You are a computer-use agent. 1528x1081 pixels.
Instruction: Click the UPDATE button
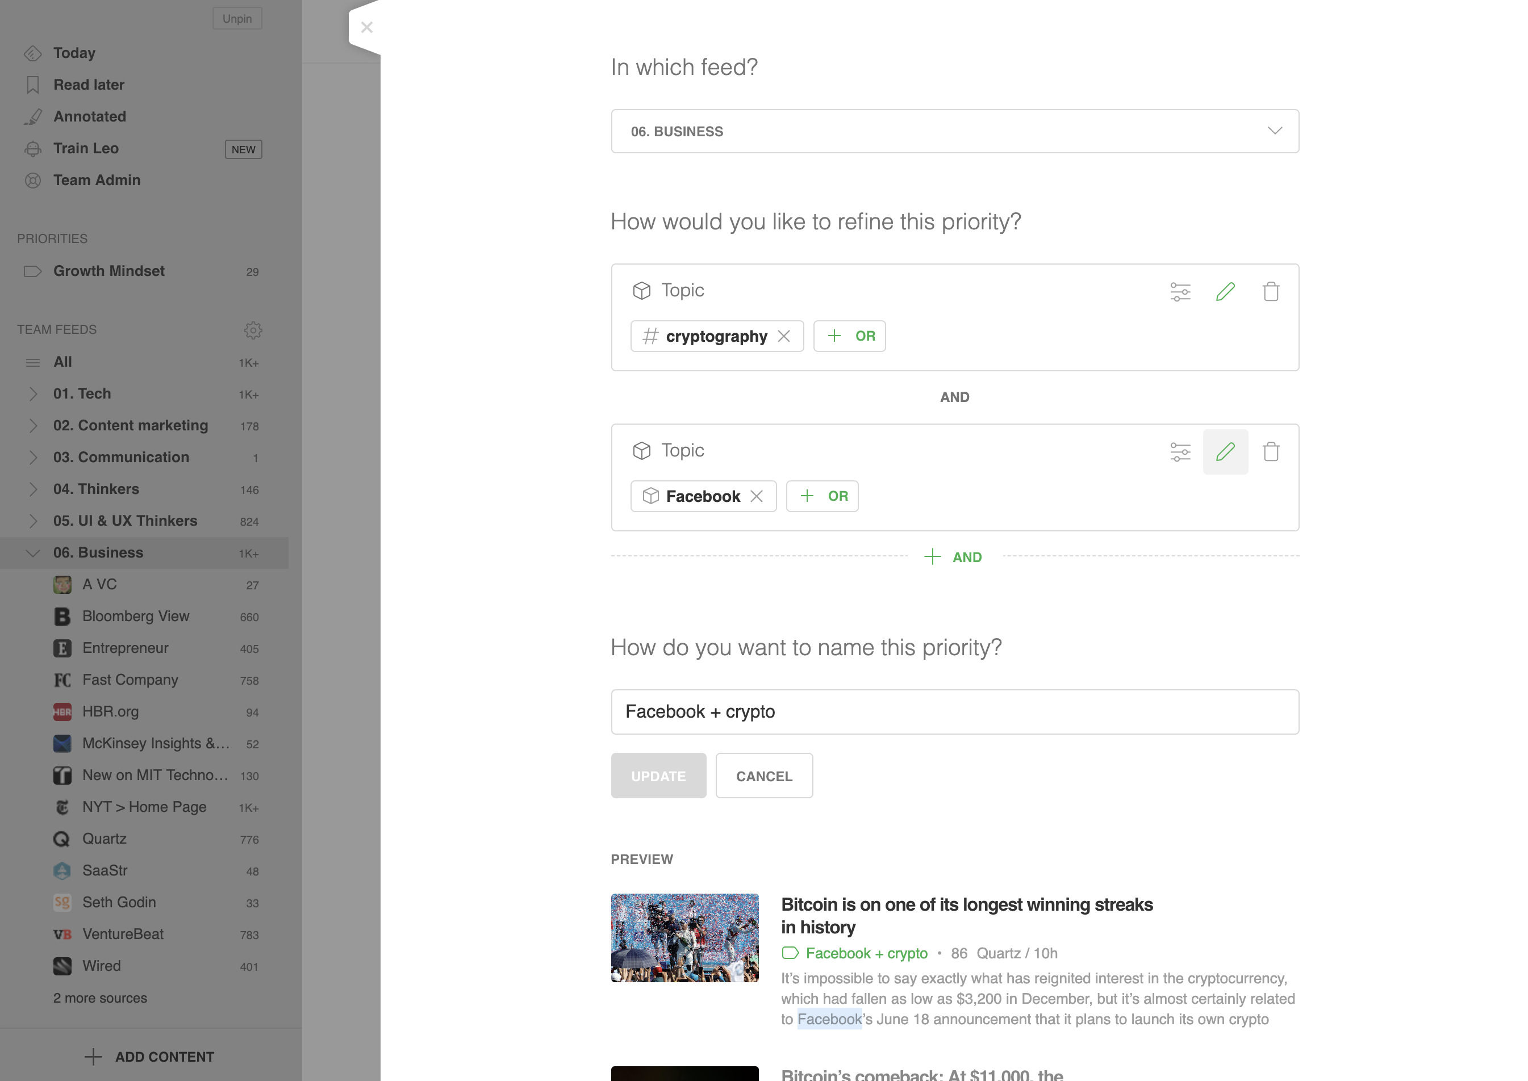pos(658,776)
